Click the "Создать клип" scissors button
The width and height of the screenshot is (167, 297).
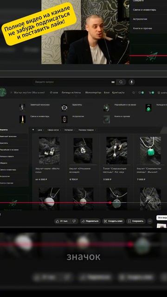click(x=113, y=221)
